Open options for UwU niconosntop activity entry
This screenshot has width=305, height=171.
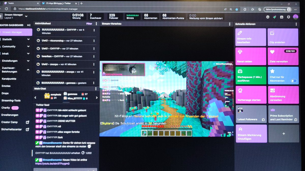[94, 41]
